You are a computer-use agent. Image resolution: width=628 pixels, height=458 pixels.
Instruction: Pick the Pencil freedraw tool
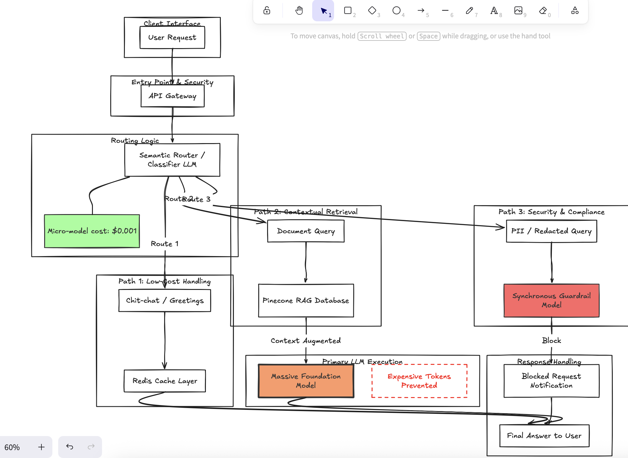pyautogui.click(x=469, y=11)
